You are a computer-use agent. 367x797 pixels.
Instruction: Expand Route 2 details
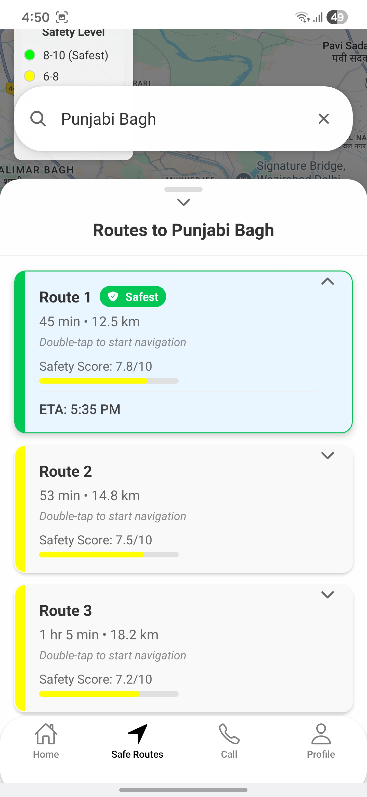(x=327, y=455)
